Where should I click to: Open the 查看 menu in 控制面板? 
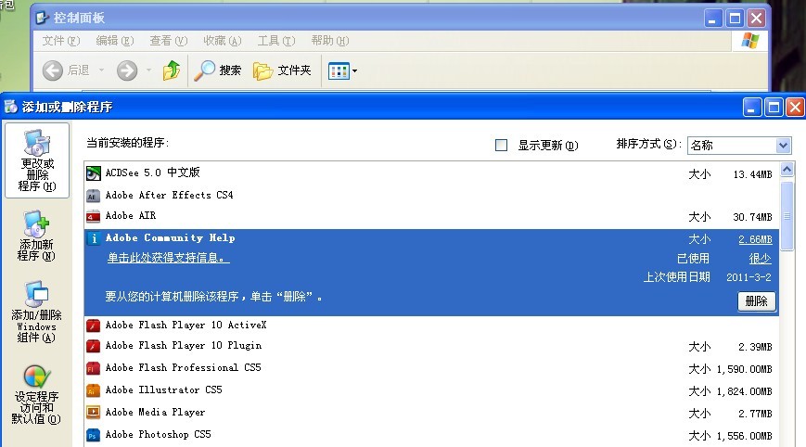(169, 41)
